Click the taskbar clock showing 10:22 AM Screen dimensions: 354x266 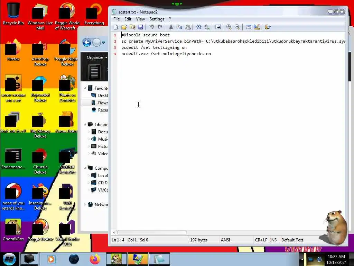coord(336,259)
